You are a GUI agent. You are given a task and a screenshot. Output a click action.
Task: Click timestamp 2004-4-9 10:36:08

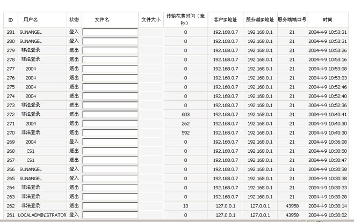pos(328,142)
